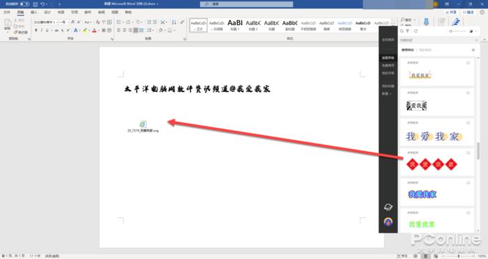Screen dimensions: 488x259
Task: Open the font name dropdown
Action: (x=56, y=22)
